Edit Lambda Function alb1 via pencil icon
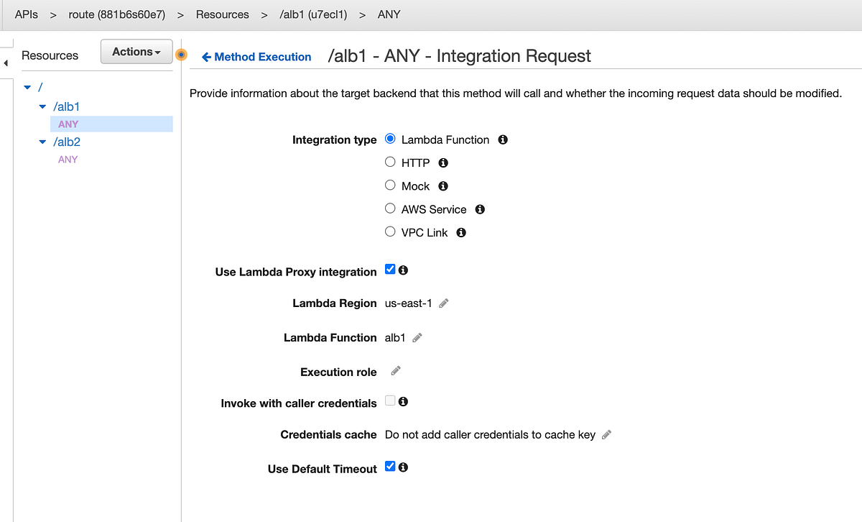 (x=417, y=337)
